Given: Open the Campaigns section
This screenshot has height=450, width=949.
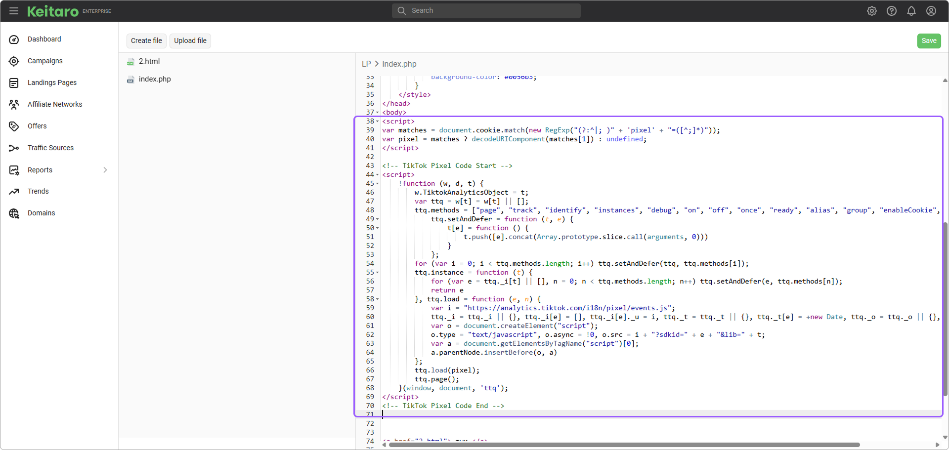Looking at the screenshot, I should 45,61.
